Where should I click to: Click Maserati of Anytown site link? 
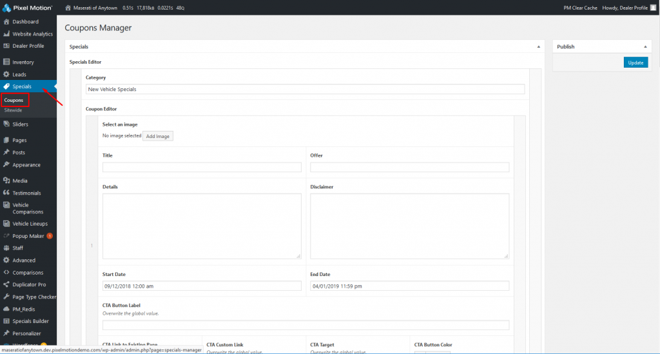[95, 8]
